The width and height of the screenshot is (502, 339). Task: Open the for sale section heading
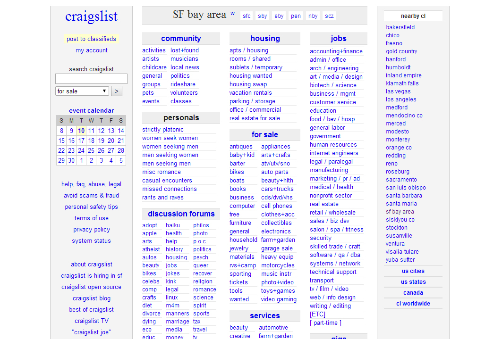265,134
